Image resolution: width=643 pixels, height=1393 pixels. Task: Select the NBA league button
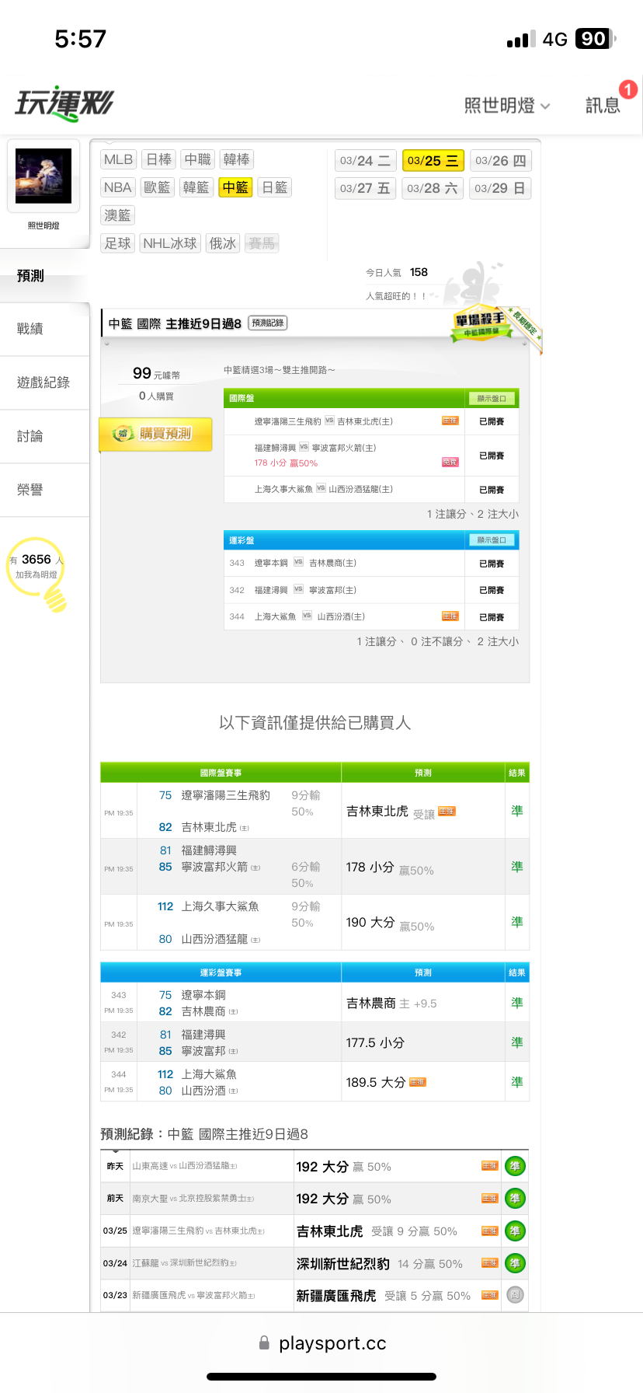118,187
